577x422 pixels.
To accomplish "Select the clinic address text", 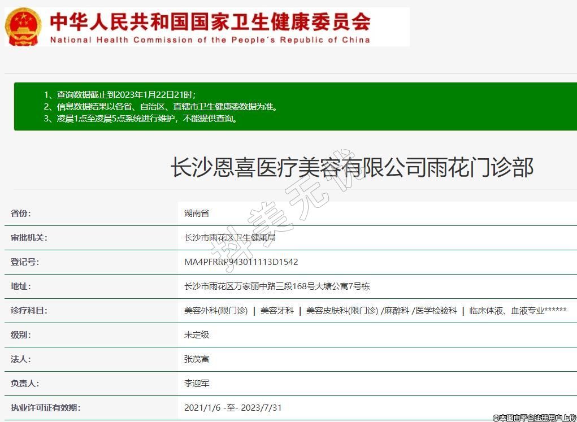I will point(277,286).
